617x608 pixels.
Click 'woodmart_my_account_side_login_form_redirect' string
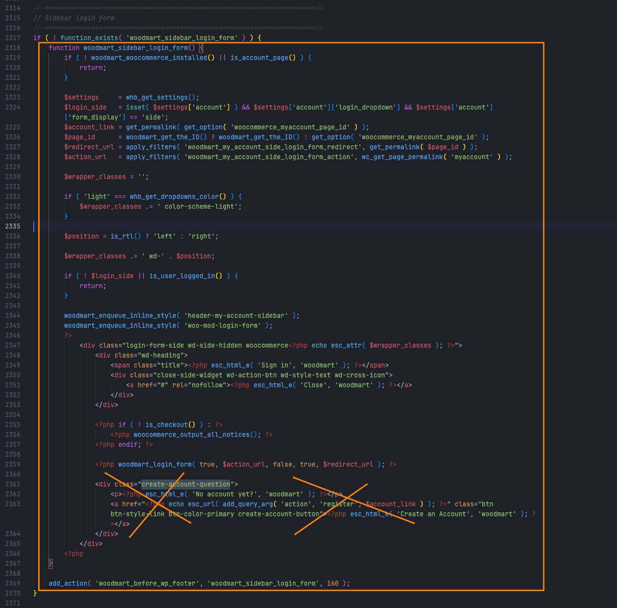coord(273,147)
